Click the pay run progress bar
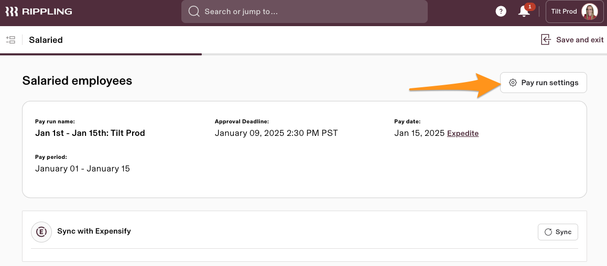The image size is (607, 266). click(101, 54)
